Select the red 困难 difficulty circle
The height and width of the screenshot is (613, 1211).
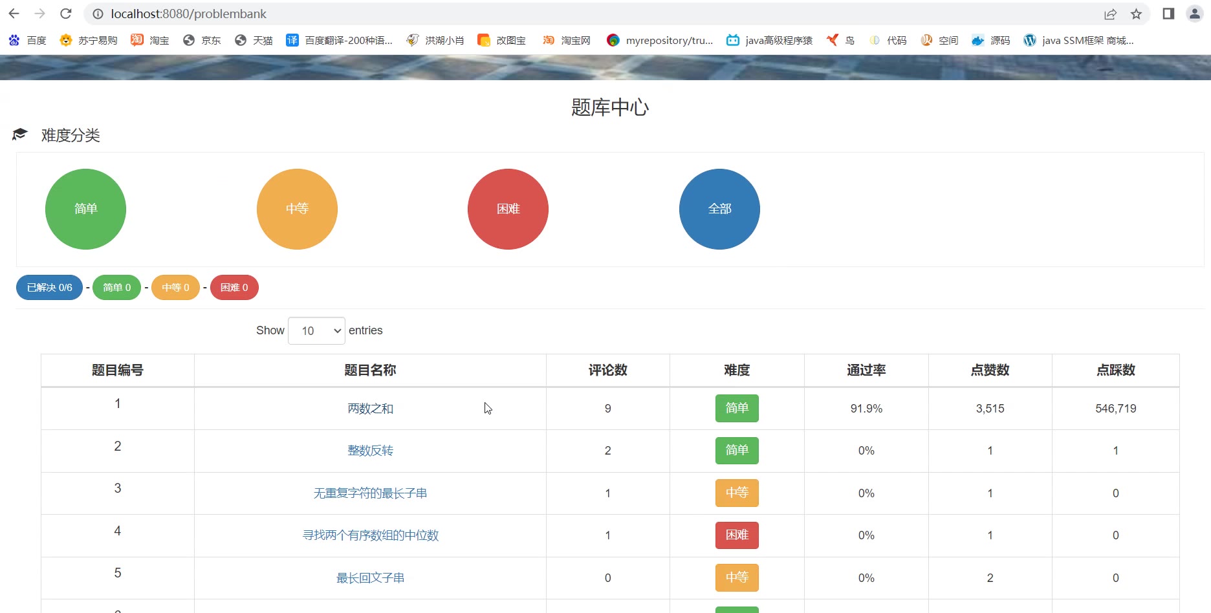point(508,209)
